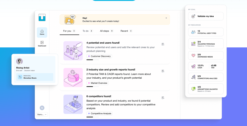The width and height of the screenshot is (247, 126).
Task: Switch to the All steps tab
Action: (107, 31)
